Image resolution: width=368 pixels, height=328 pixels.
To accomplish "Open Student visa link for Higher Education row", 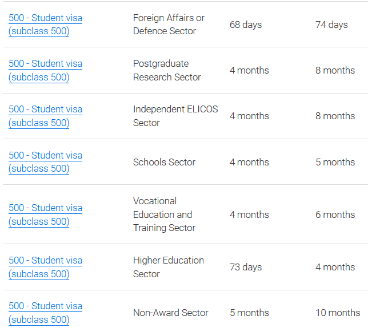I will coord(45,267).
